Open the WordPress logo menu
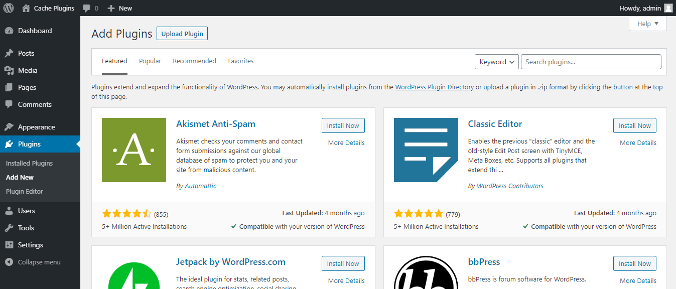 click(9, 8)
